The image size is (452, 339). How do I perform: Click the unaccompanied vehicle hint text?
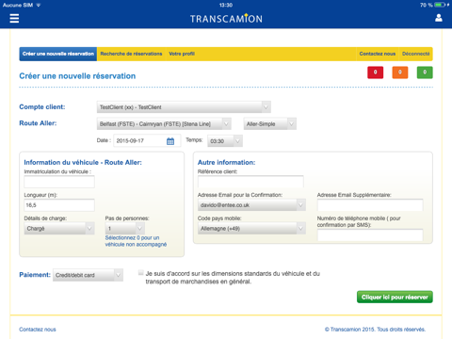point(136,241)
